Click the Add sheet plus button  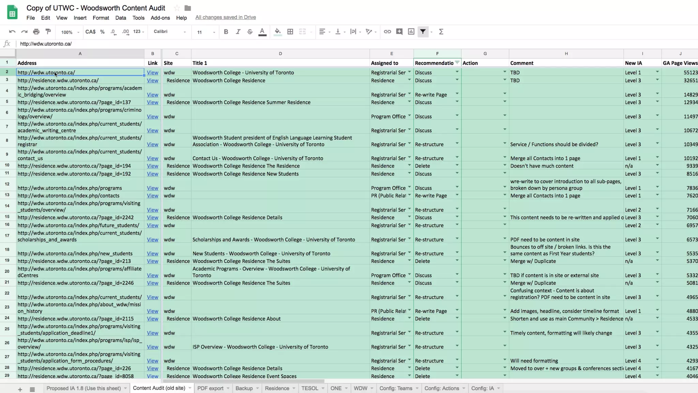pos(20,389)
